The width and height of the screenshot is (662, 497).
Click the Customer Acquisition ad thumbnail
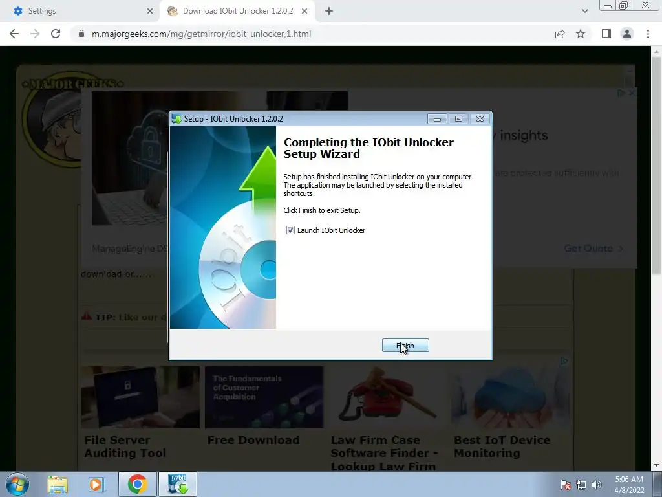[x=264, y=397]
